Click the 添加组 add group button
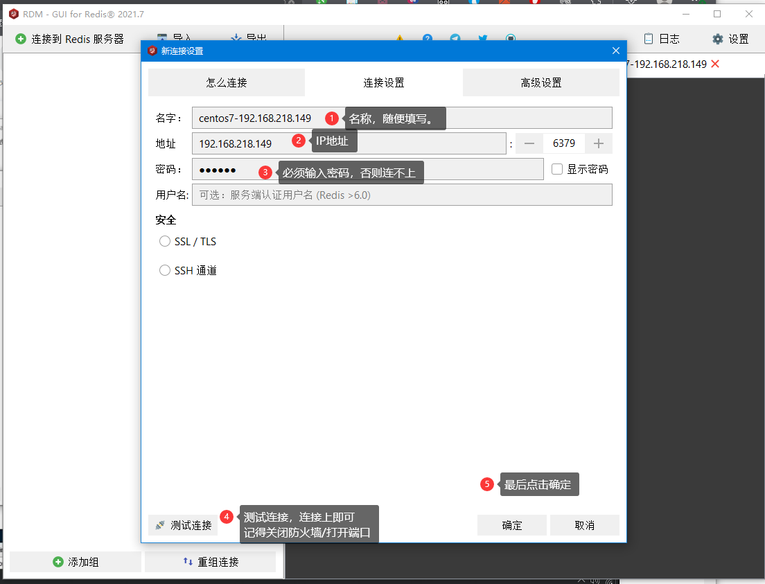The width and height of the screenshot is (765, 584). (x=76, y=562)
